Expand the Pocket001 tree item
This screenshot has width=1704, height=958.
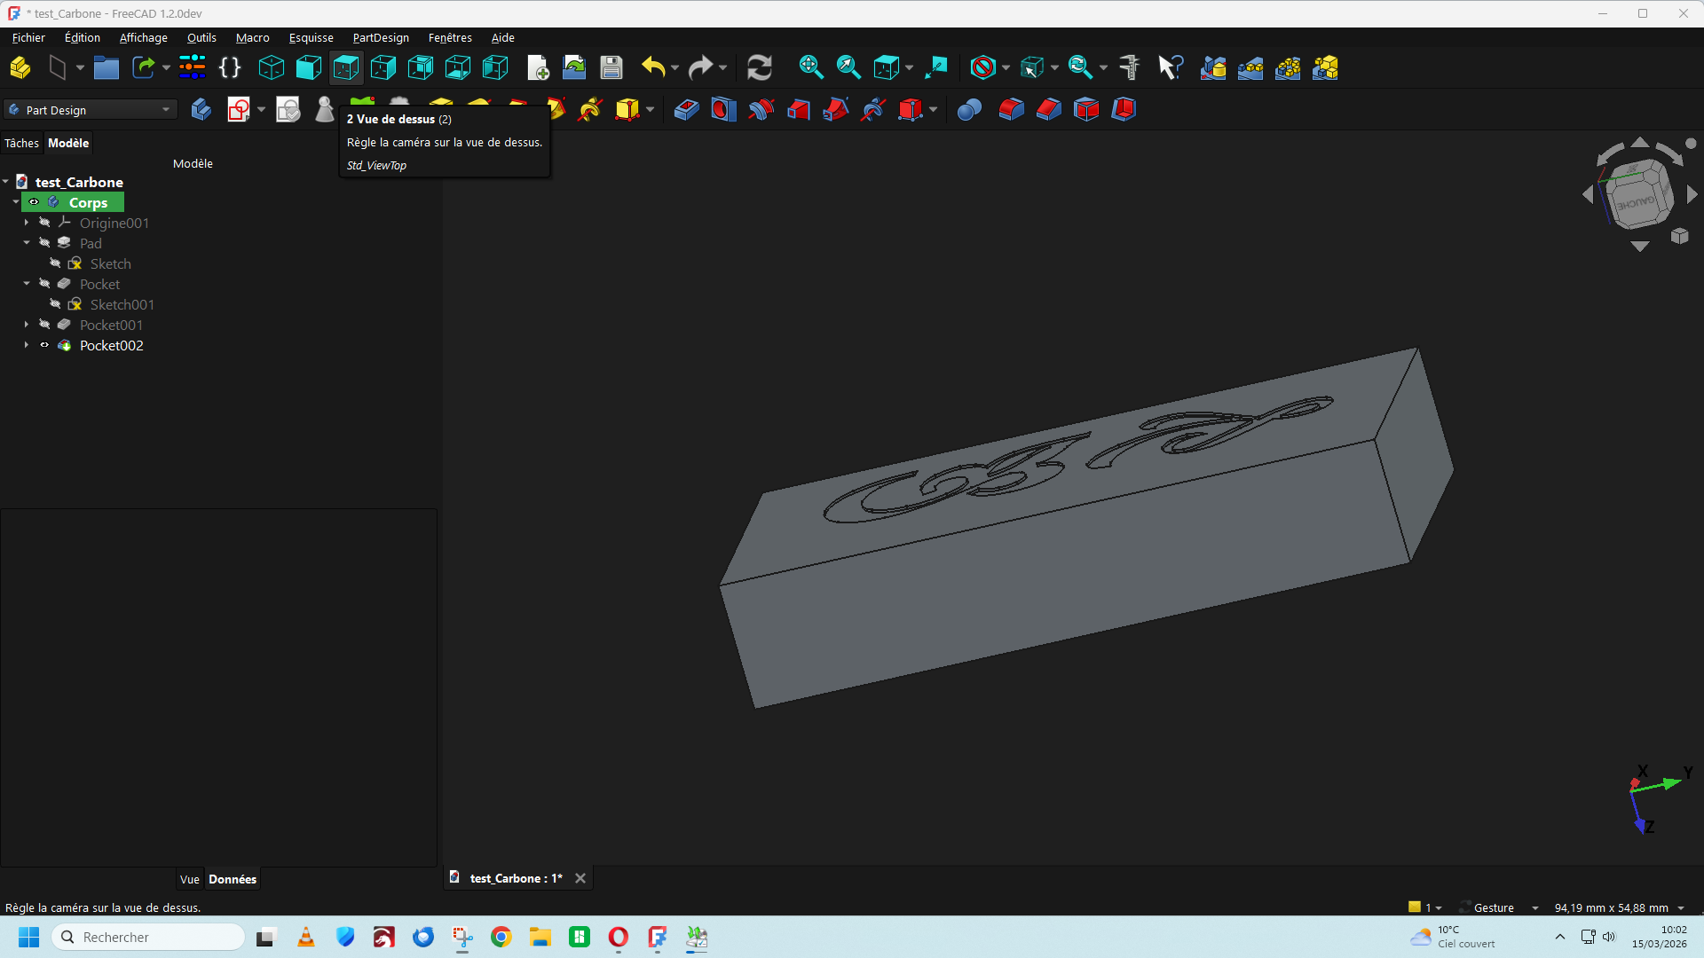click(27, 326)
